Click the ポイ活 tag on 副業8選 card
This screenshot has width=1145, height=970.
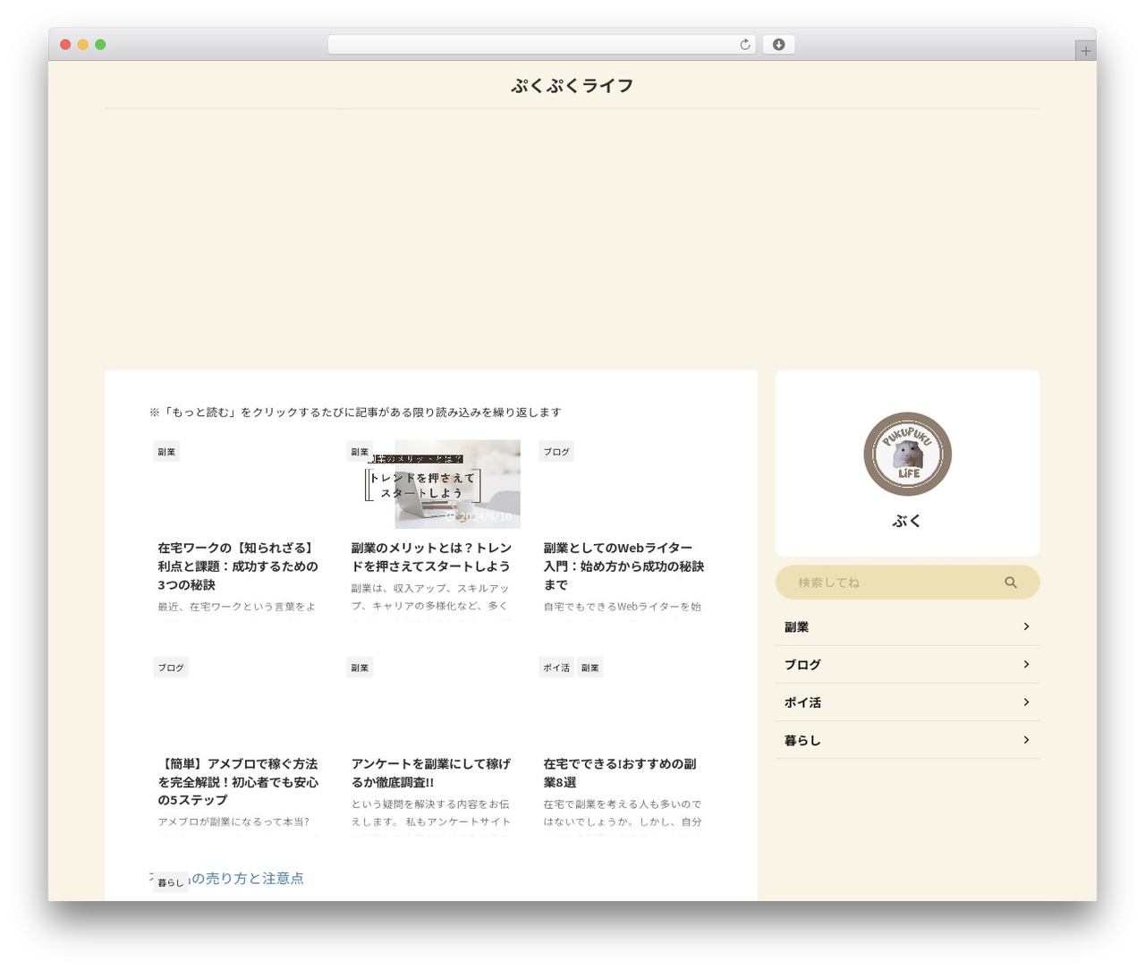pos(556,668)
